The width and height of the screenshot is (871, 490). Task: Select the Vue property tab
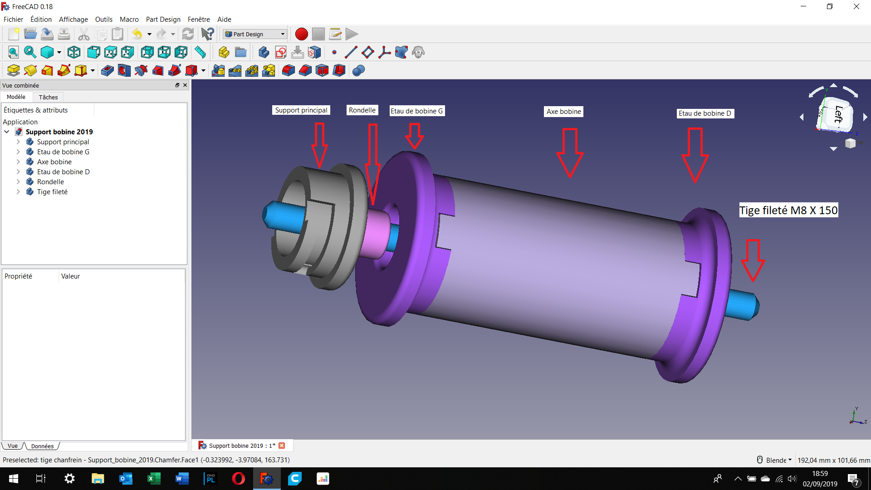coord(13,446)
